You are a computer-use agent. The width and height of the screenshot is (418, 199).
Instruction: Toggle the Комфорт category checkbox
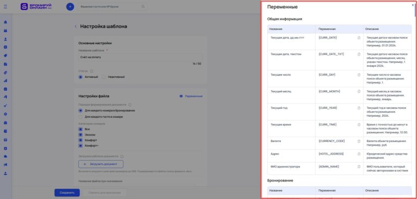click(x=80, y=140)
